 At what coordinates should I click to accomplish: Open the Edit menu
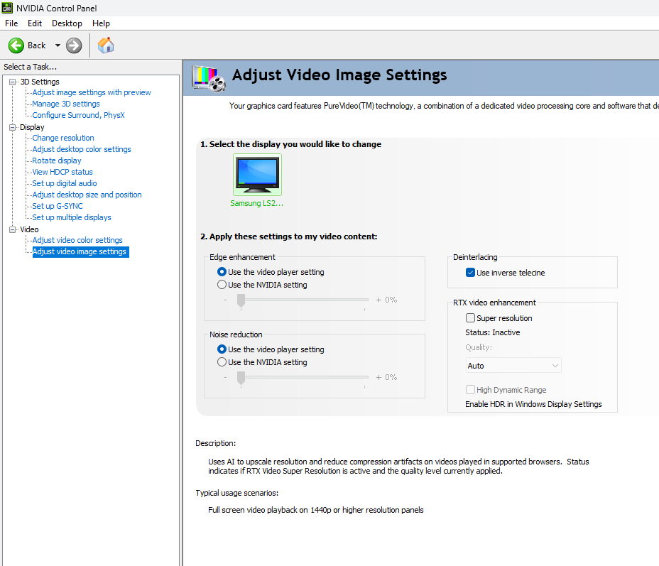click(35, 23)
